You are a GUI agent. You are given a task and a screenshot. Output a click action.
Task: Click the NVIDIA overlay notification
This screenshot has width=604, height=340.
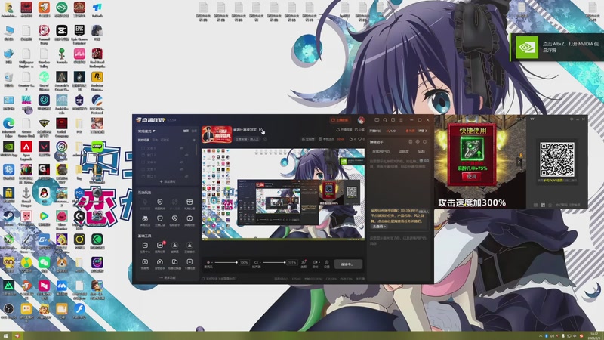point(557,48)
